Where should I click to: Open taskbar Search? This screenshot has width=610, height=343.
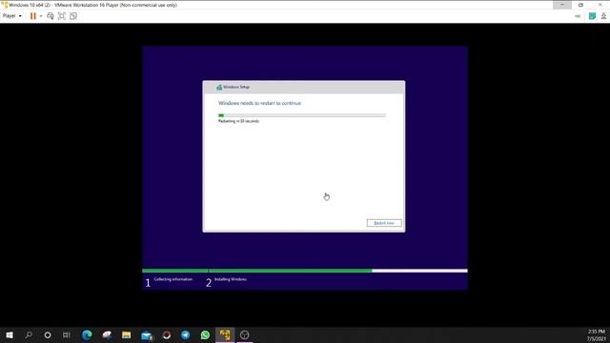pyautogui.click(x=29, y=334)
